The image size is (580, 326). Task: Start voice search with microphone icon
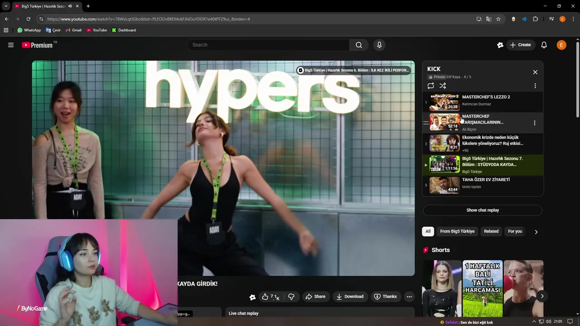point(379,45)
